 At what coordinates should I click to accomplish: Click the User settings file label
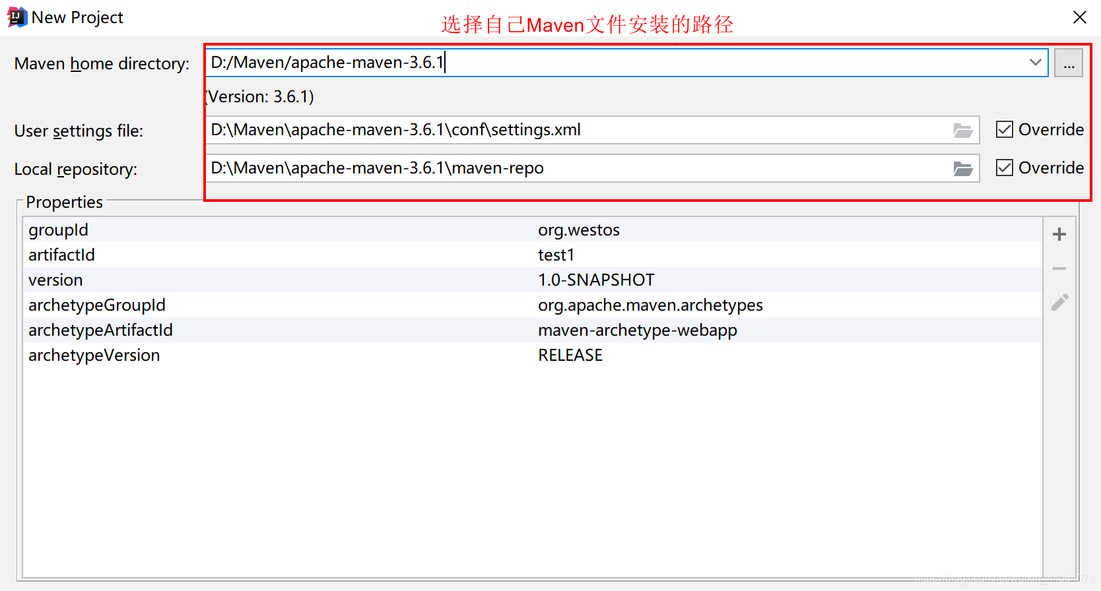point(79,131)
